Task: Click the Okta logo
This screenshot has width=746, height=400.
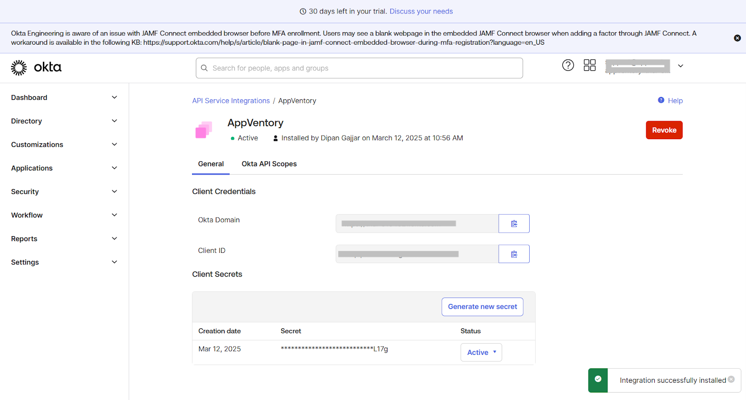Action: (x=36, y=68)
